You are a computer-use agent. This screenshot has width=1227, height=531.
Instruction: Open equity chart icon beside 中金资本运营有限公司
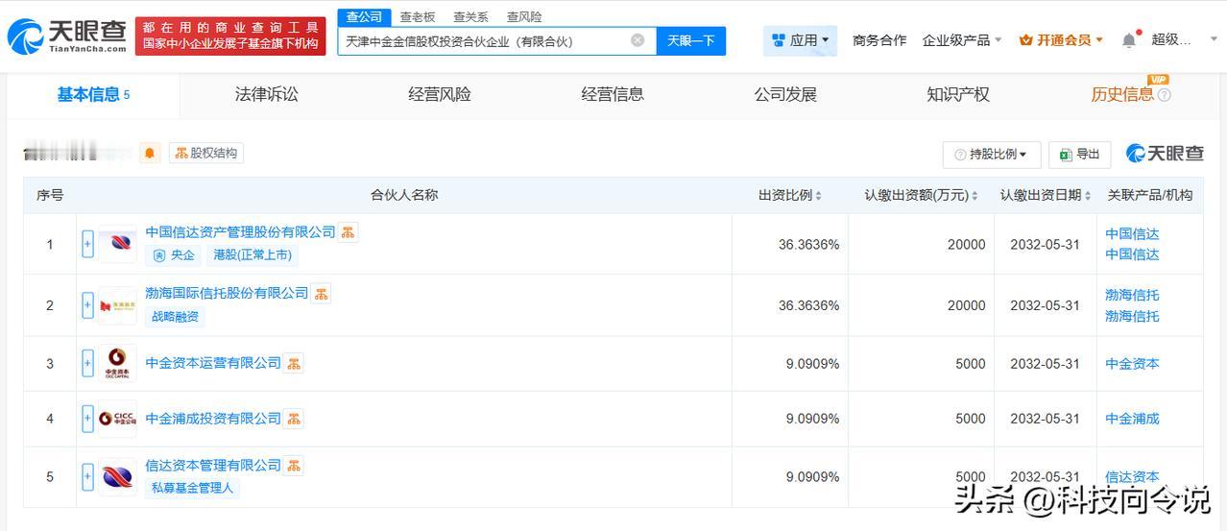pyautogui.click(x=294, y=363)
